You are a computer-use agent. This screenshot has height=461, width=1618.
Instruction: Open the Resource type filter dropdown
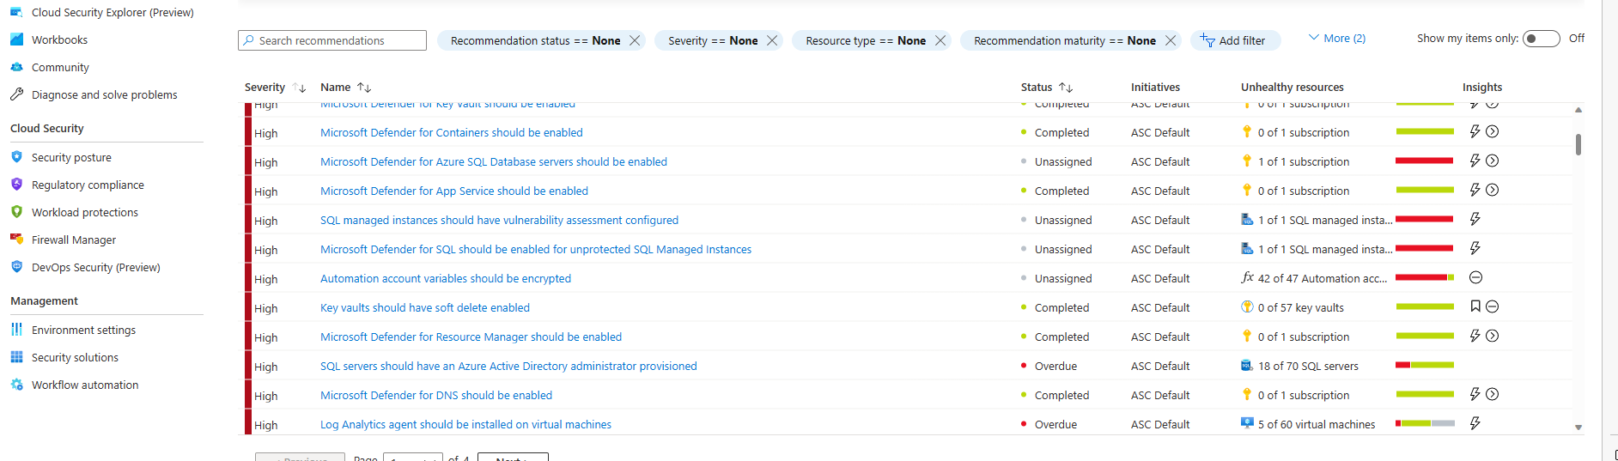[x=866, y=40]
